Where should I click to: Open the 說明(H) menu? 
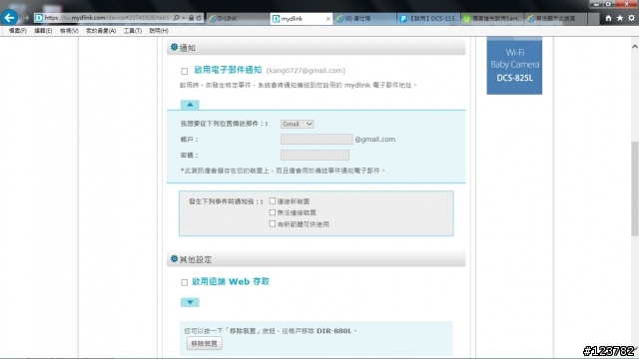tap(159, 31)
